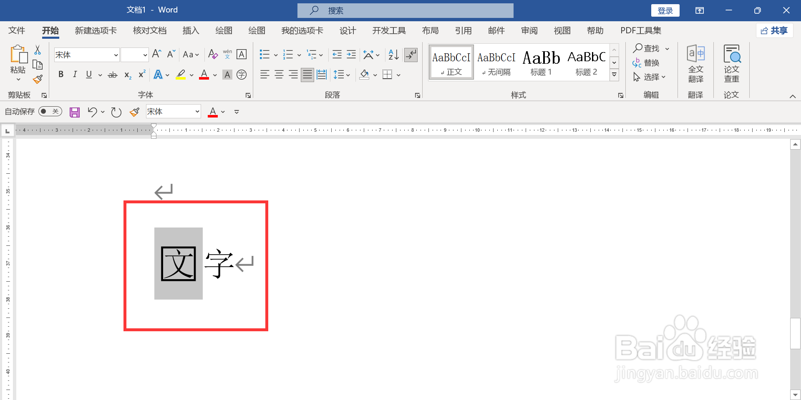Open the 文件 tab

point(17,30)
